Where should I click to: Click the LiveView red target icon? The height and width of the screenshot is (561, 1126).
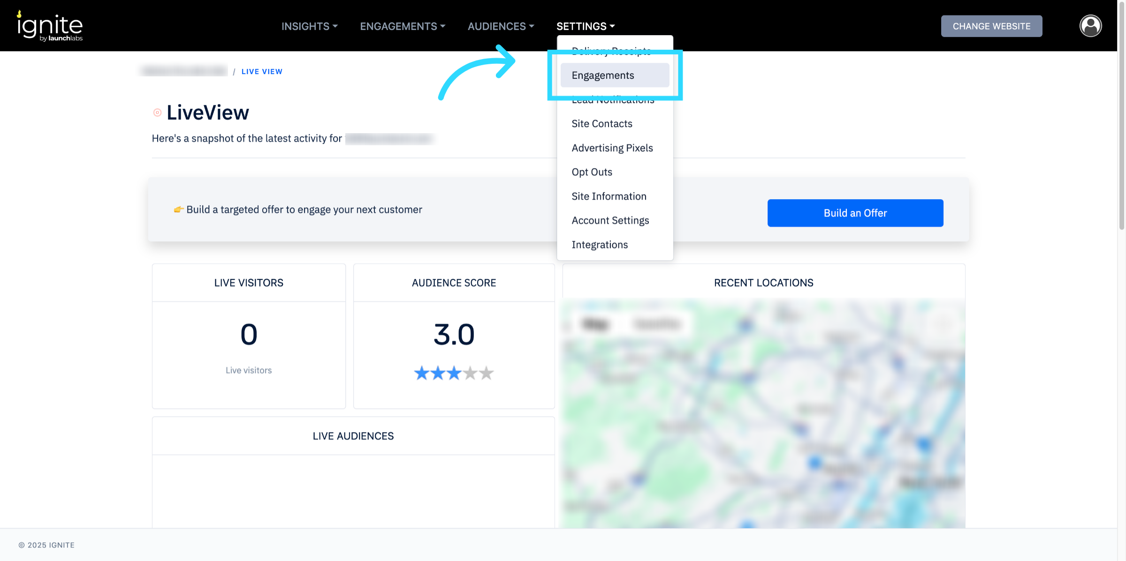point(158,112)
